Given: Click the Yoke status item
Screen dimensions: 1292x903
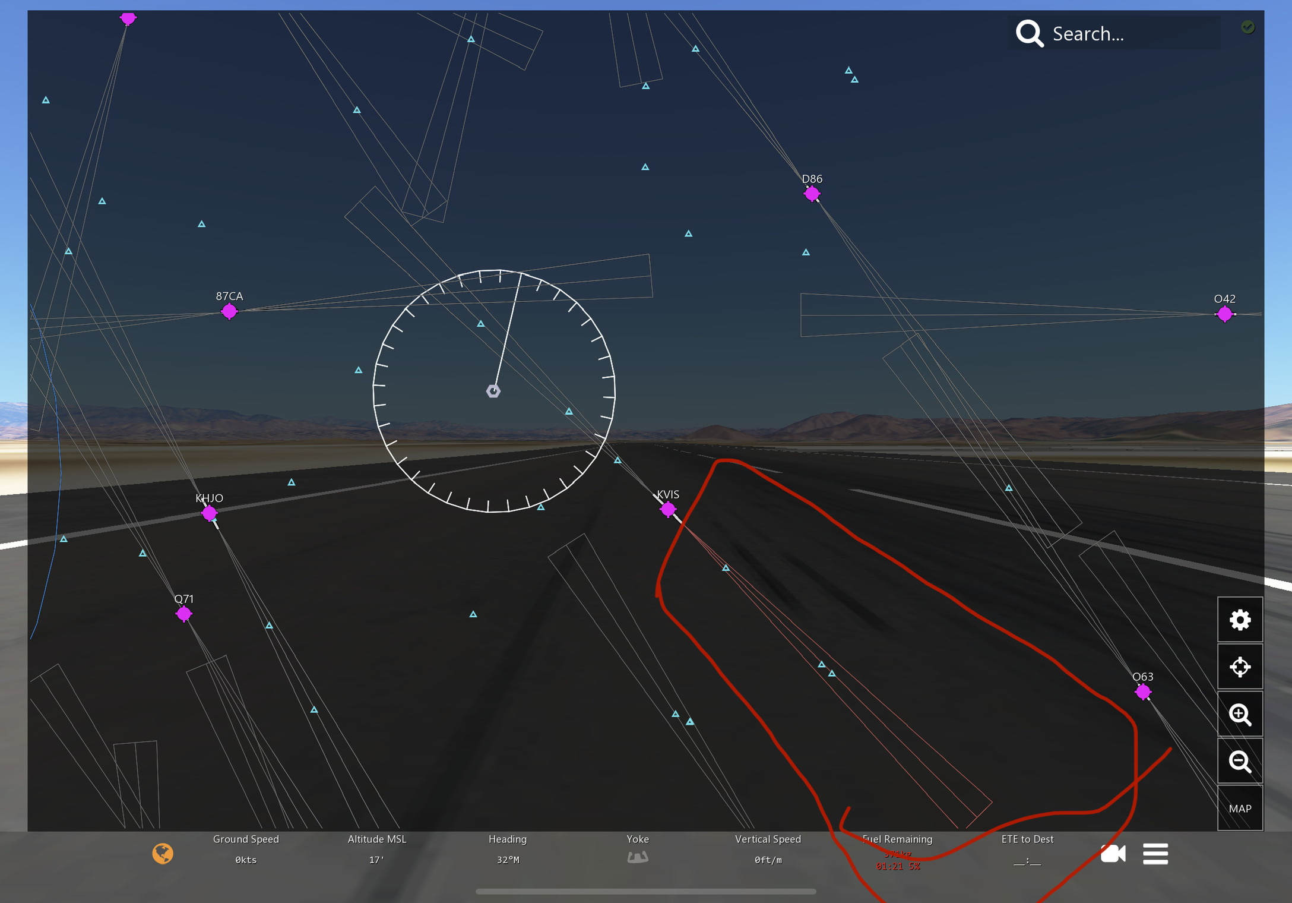Looking at the screenshot, I should 638,850.
